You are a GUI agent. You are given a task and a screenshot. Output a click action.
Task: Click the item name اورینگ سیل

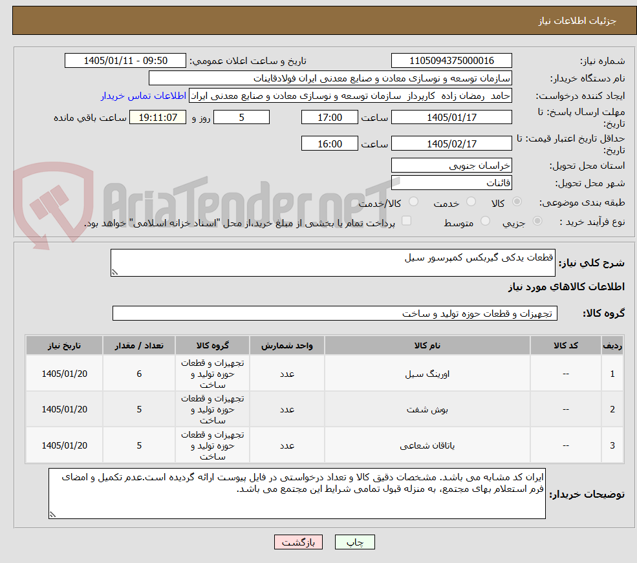coord(427,374)
